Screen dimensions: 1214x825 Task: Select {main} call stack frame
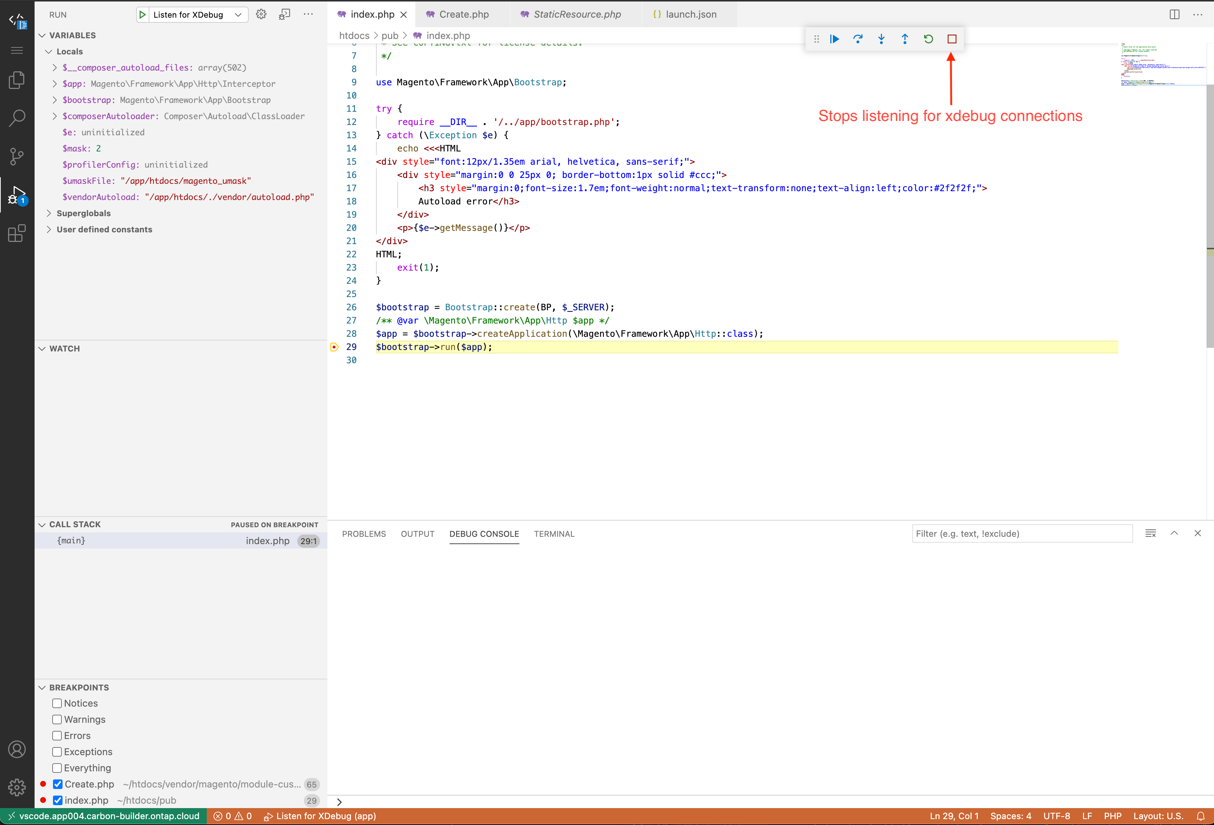point(181,541)
